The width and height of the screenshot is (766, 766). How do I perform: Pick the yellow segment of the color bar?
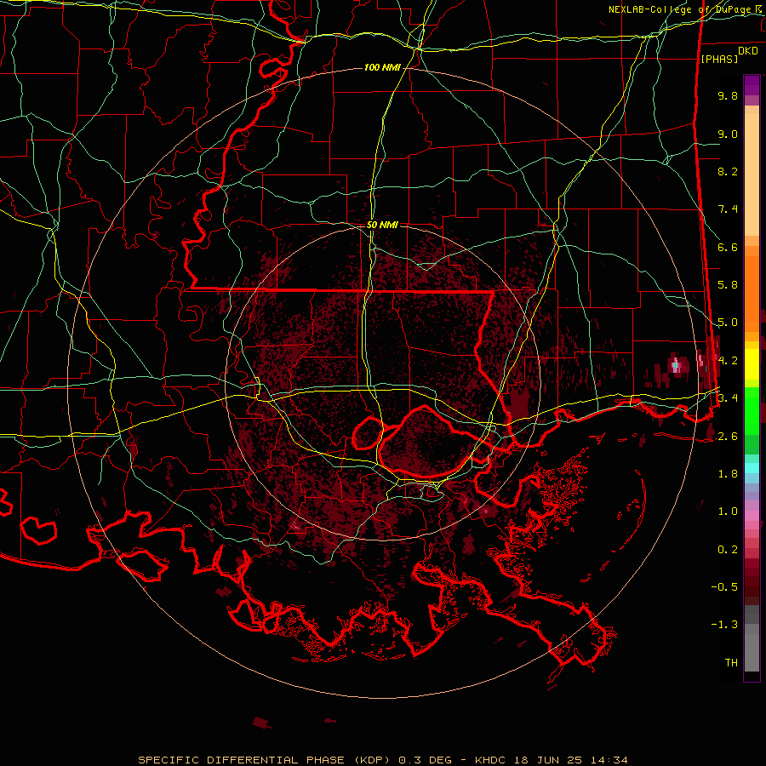[x=752, y=364]
